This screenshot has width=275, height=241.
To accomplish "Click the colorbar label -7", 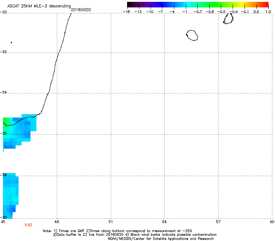I will [161, 12].
